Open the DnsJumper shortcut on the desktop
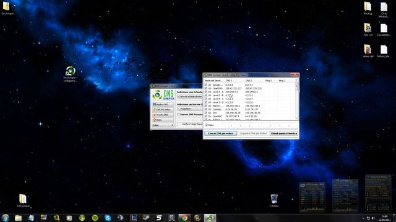This screenshot has height=222, width=396. click(71, 74)
